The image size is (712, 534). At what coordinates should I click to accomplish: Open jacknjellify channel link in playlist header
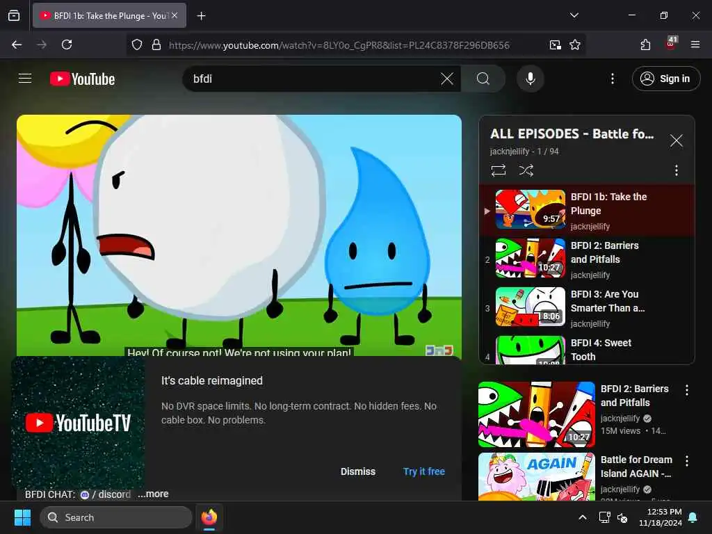(510, 152)
